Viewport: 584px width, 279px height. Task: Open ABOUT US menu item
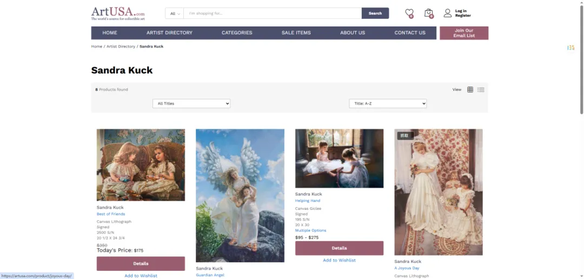(353, 33)
